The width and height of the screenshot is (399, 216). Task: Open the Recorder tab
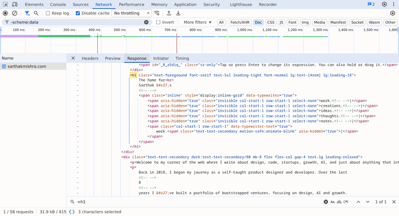click(268, 4)
